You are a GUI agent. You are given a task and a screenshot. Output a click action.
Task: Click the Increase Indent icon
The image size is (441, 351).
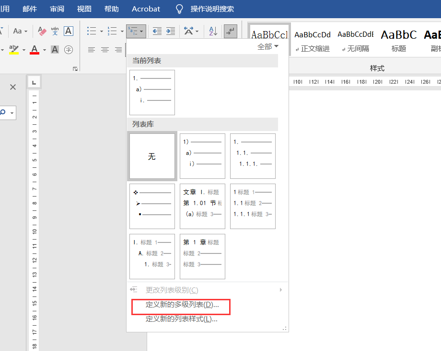[x=170, y=31]
